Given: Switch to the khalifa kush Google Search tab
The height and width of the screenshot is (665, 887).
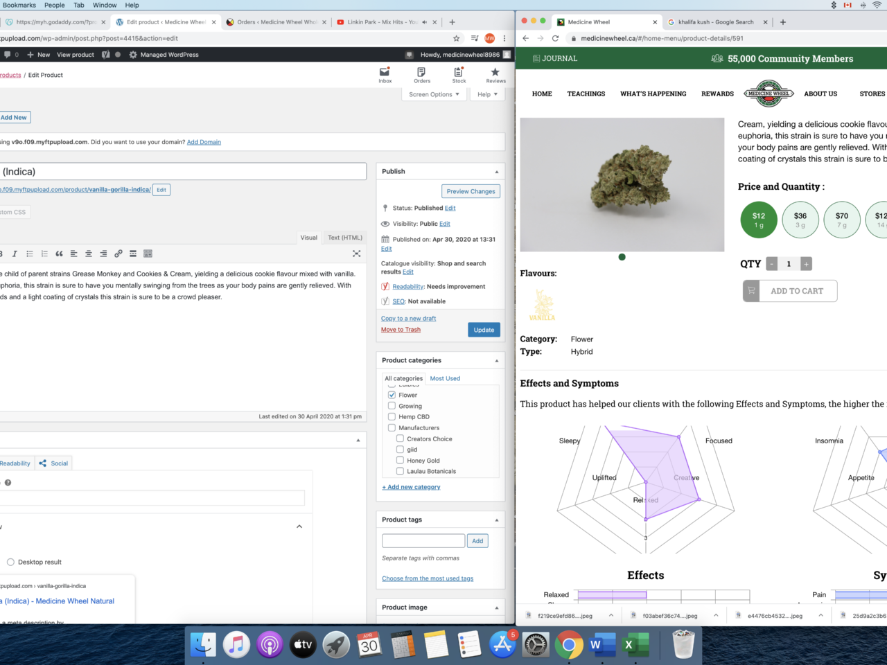Looking at the screenshot, I should (716, 22).
